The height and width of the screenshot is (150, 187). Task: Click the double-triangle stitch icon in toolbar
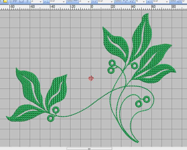(x=15, y=1)
